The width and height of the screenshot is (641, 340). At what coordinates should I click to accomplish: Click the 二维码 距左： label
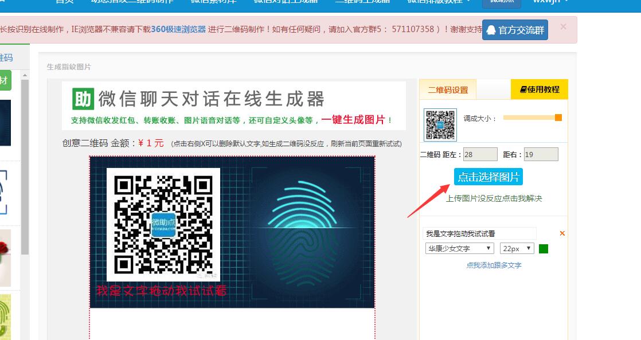click(441, 154)
